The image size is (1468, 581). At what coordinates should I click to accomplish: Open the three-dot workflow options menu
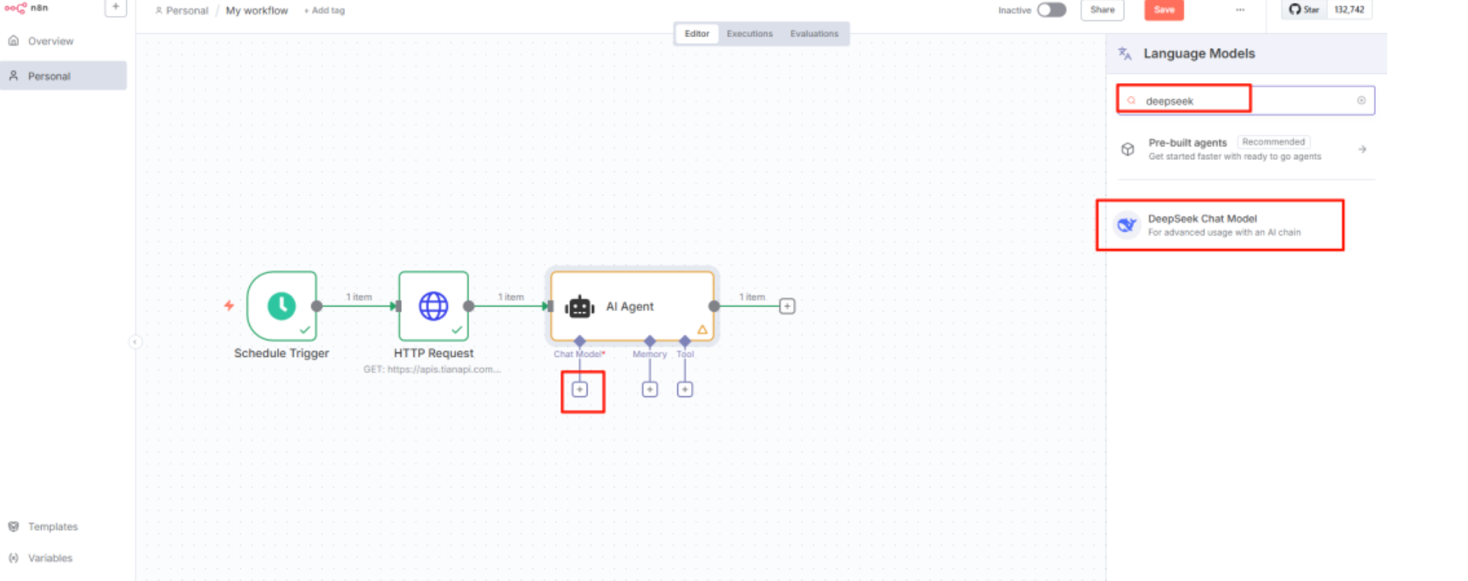pyautogui.click(x=1240, y=10)
